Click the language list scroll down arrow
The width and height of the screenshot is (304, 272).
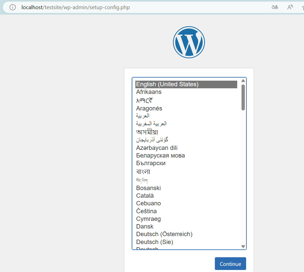point(243,246)
